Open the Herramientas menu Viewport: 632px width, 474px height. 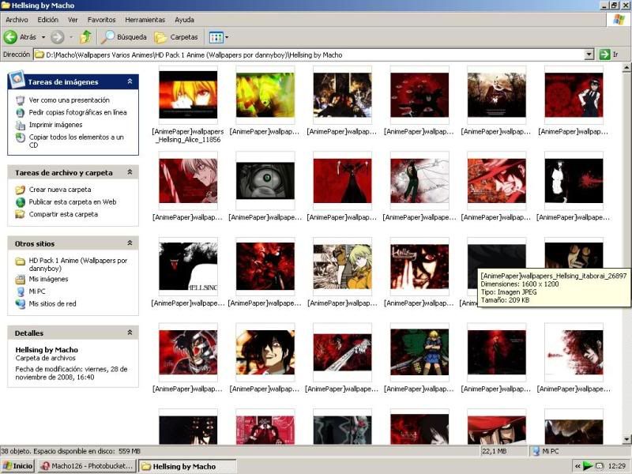coord(145,20)
